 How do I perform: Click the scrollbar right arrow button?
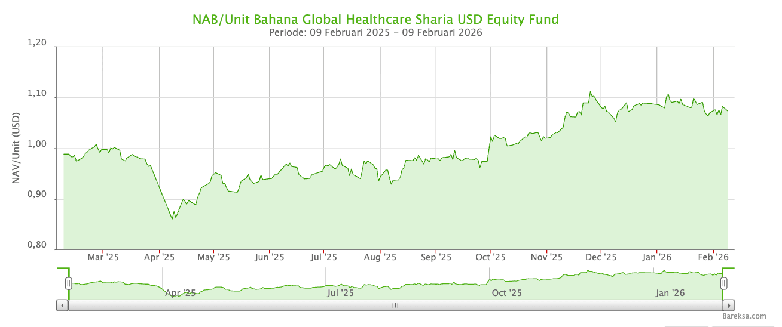(728, 305)
